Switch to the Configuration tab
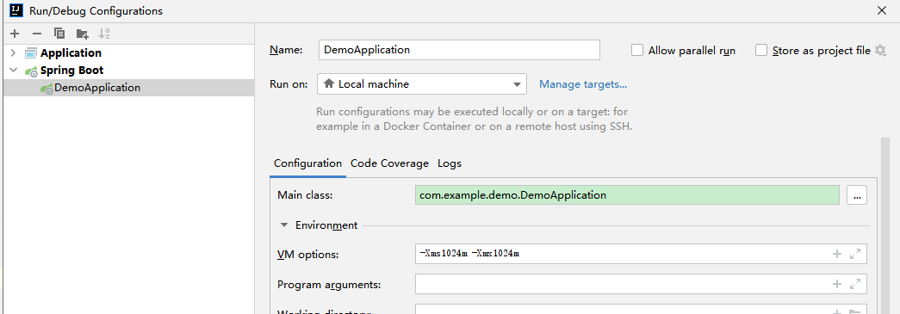 [x=307, y=163]
